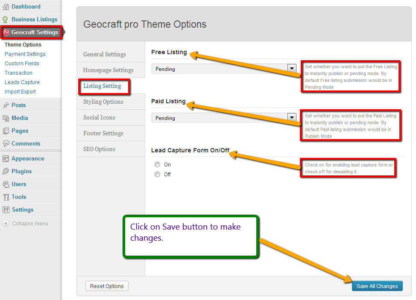Image resolution: width=416 pixels, height=300 pixels.
Task: Go to Media menu label
Action: [x=20, y=118]
